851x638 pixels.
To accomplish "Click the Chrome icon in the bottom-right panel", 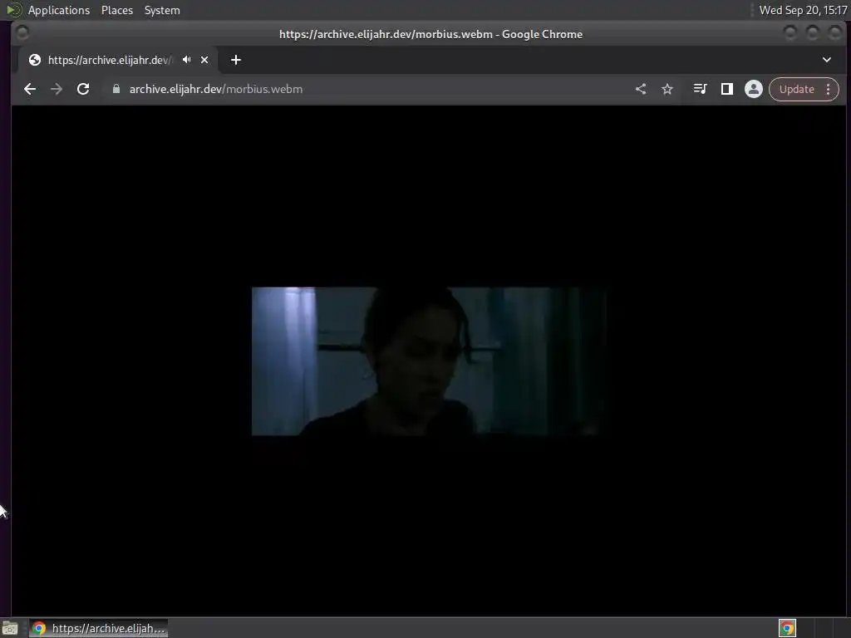I will tap(787, 628).
